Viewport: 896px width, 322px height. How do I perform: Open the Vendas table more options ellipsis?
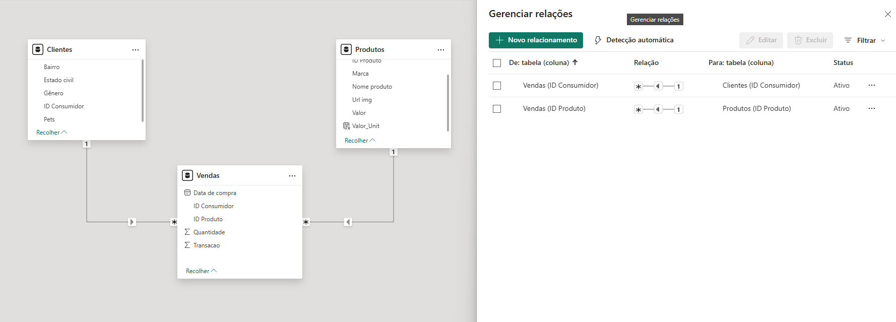(x=292, y=176)
